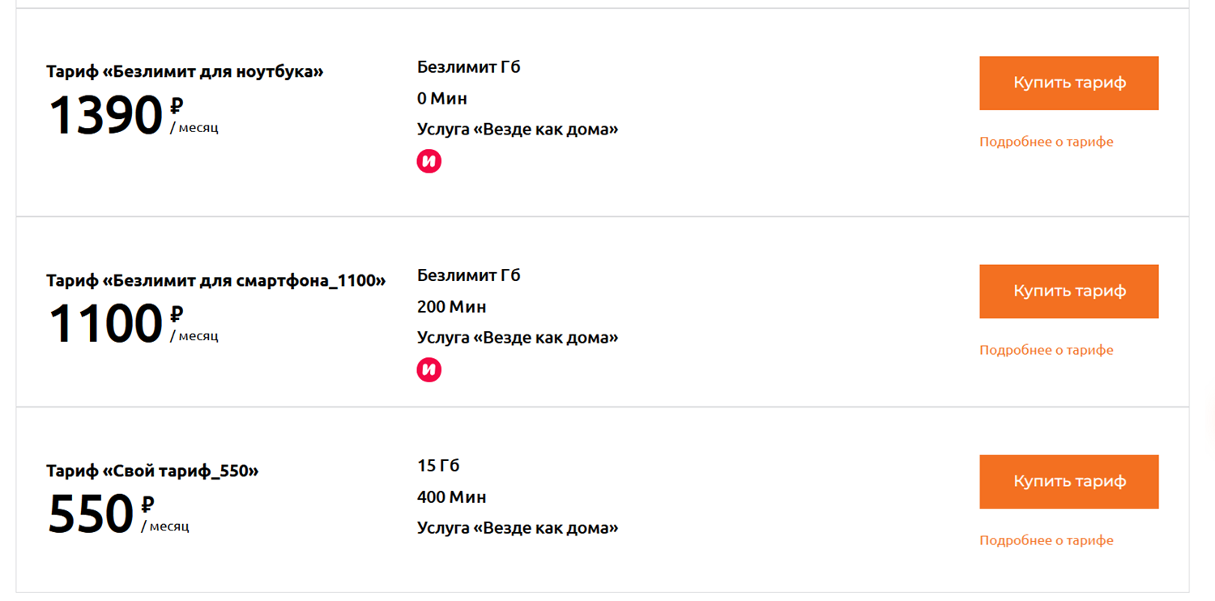The image size is (1215, 601).
Task: Click «Услуга «Везде как дома»» in the 550 tariff
Action: tap(518, 528)
